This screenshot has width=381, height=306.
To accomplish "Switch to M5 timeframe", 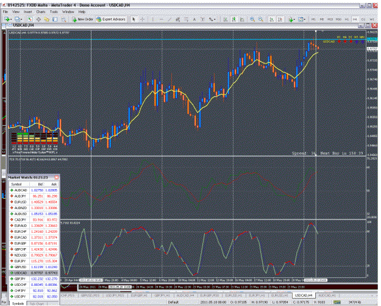I will 322,19.
